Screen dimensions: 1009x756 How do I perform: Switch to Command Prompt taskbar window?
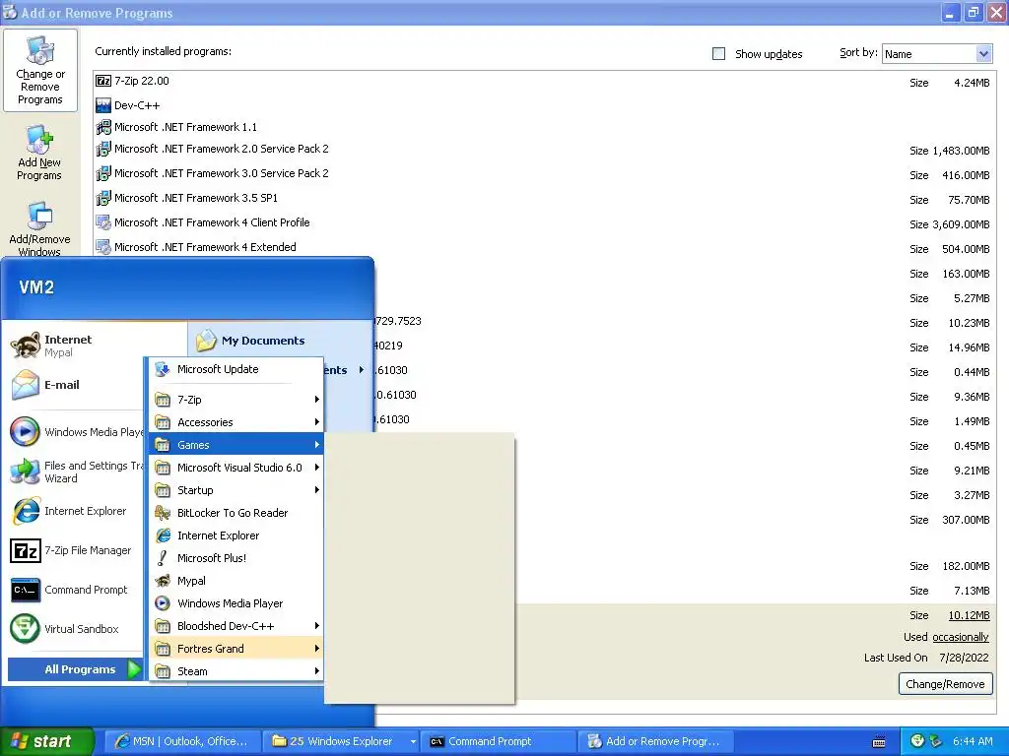(x=497, y=741)
